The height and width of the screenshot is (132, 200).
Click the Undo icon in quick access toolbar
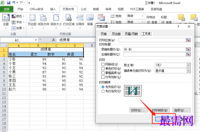[14, 3]
